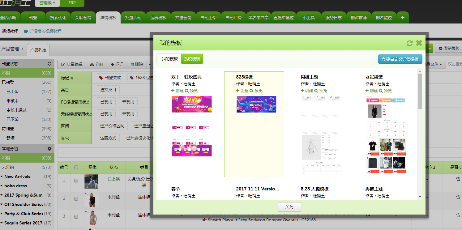Screen dimensions: 462x230
Task: Click the 关闭 button in the dialog
Action: point(289,207)
